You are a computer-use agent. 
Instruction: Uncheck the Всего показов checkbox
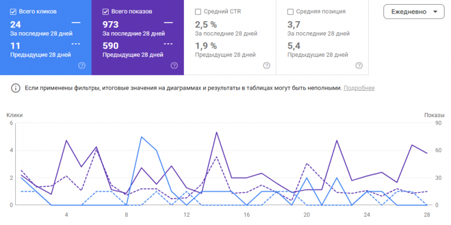pos(105,12)
